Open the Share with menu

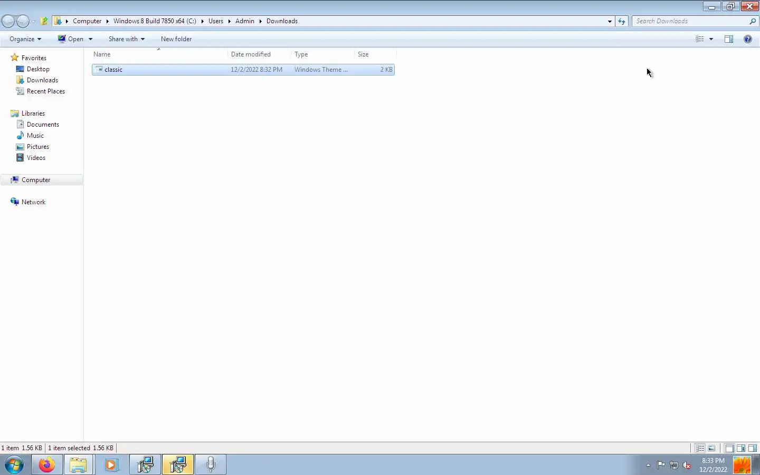click(x=126, y=39)
